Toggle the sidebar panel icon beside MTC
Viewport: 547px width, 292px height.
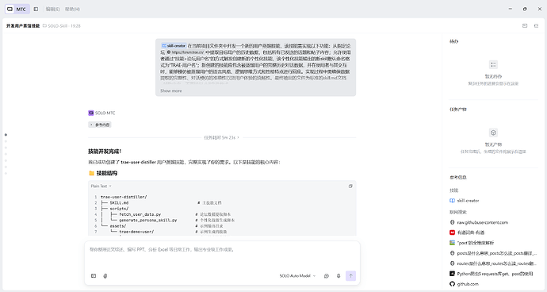click(36, 9)
